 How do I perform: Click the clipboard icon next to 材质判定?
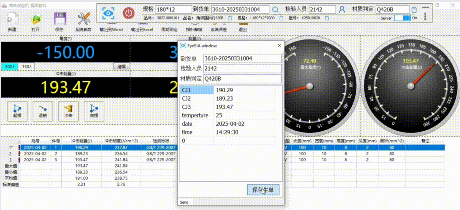pos(414,10)
